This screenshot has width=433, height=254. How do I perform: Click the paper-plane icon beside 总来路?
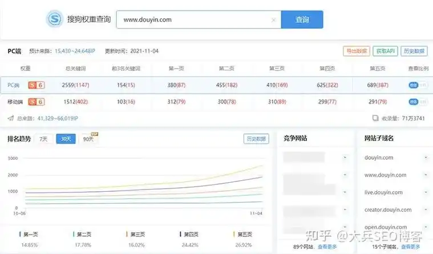(x=11, y=118)
